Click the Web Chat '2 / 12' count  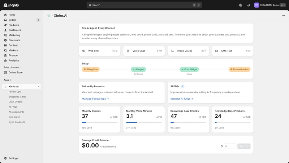pos(115,51)
